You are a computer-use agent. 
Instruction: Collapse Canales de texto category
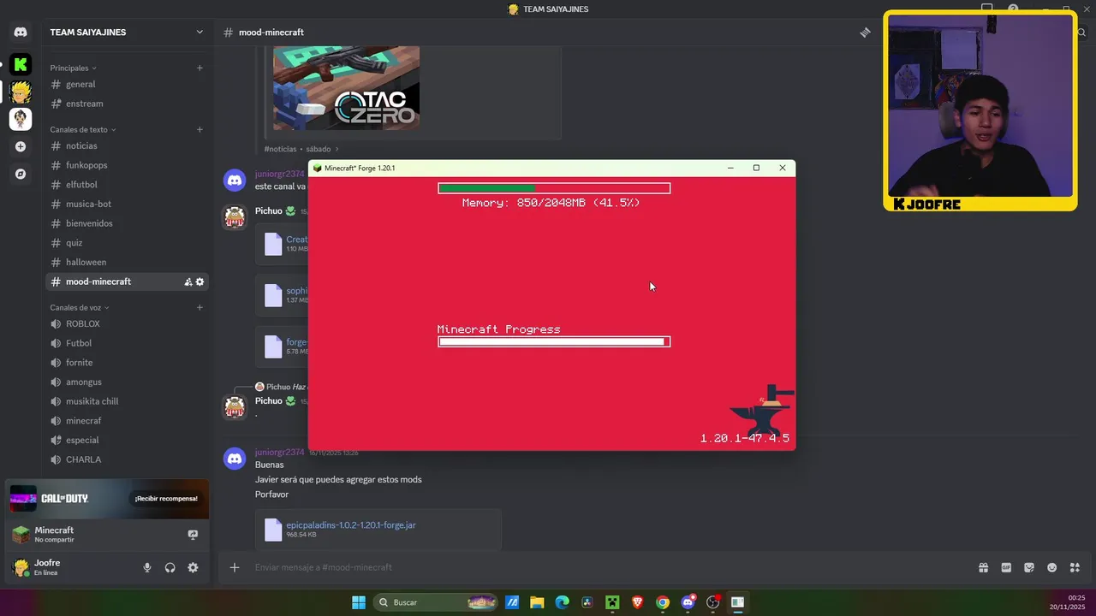pos(82,129)
